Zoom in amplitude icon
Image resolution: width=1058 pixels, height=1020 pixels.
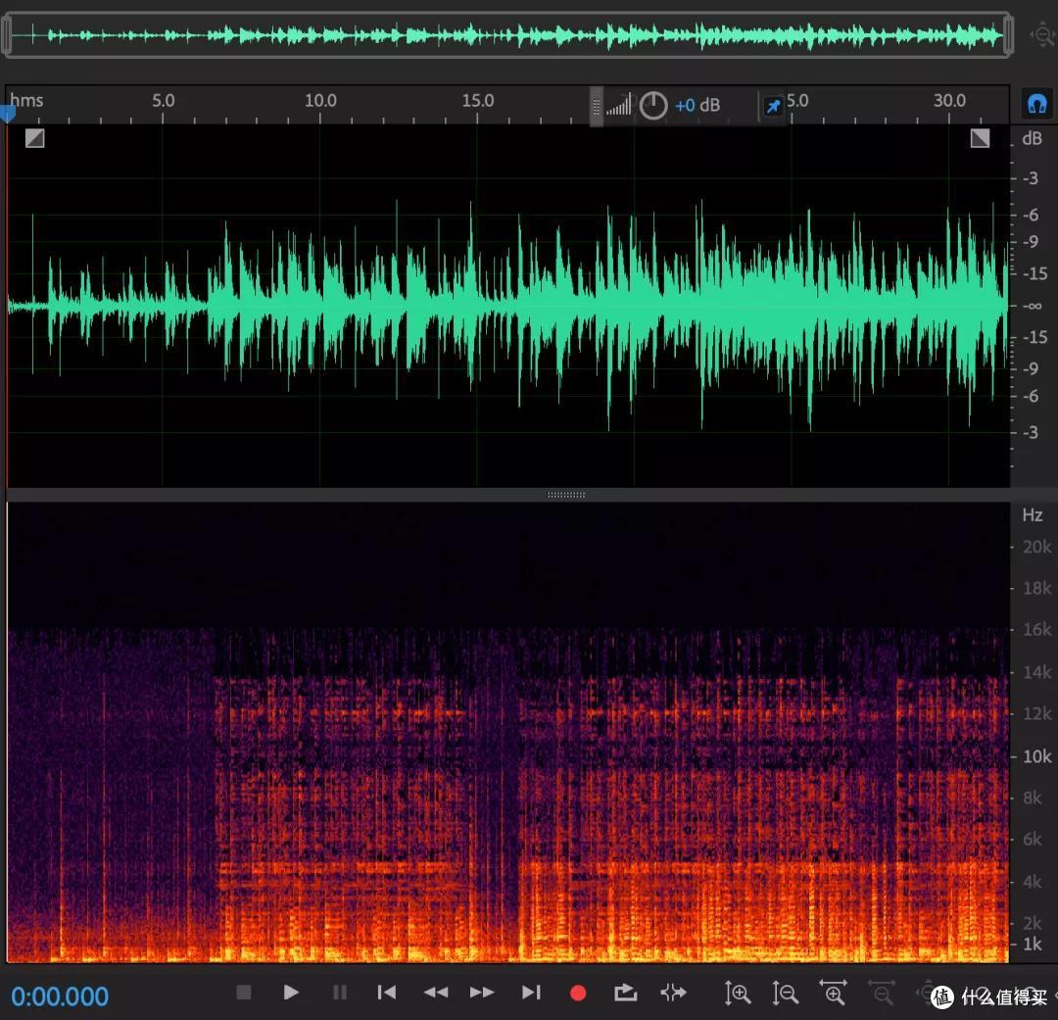[x=737, y=993]
